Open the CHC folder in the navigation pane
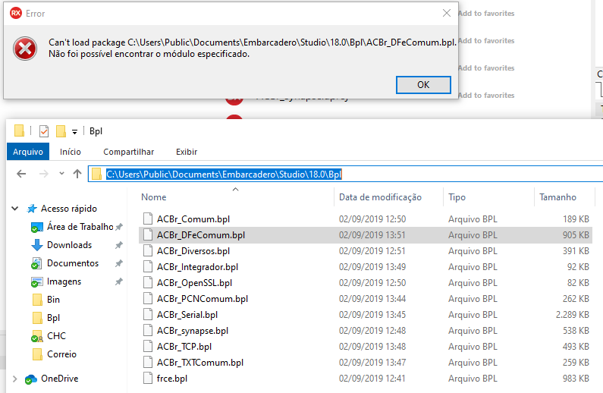Image resolution: width=603 pixels, height=393 pixels. [56, 335]
